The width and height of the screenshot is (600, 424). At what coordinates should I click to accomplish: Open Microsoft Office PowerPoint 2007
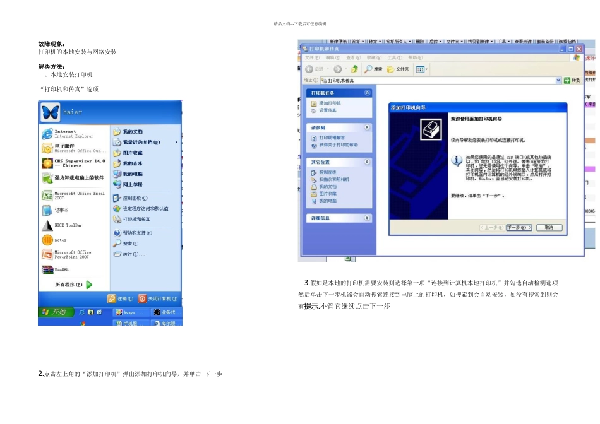click(x=67, y=255)
